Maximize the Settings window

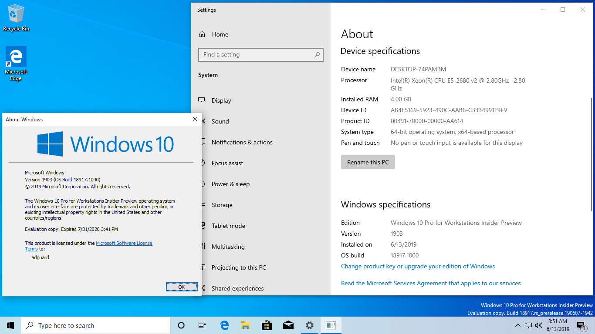(563, 10)
